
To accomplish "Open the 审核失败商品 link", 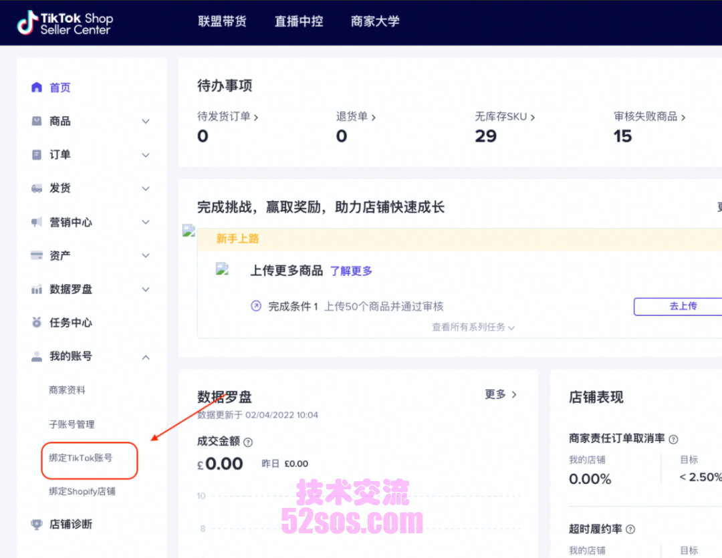I will click(650, 117).
